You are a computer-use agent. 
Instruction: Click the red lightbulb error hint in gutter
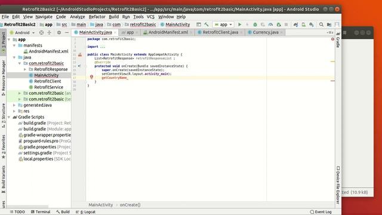pyautogui.click(x=91, y=77)
